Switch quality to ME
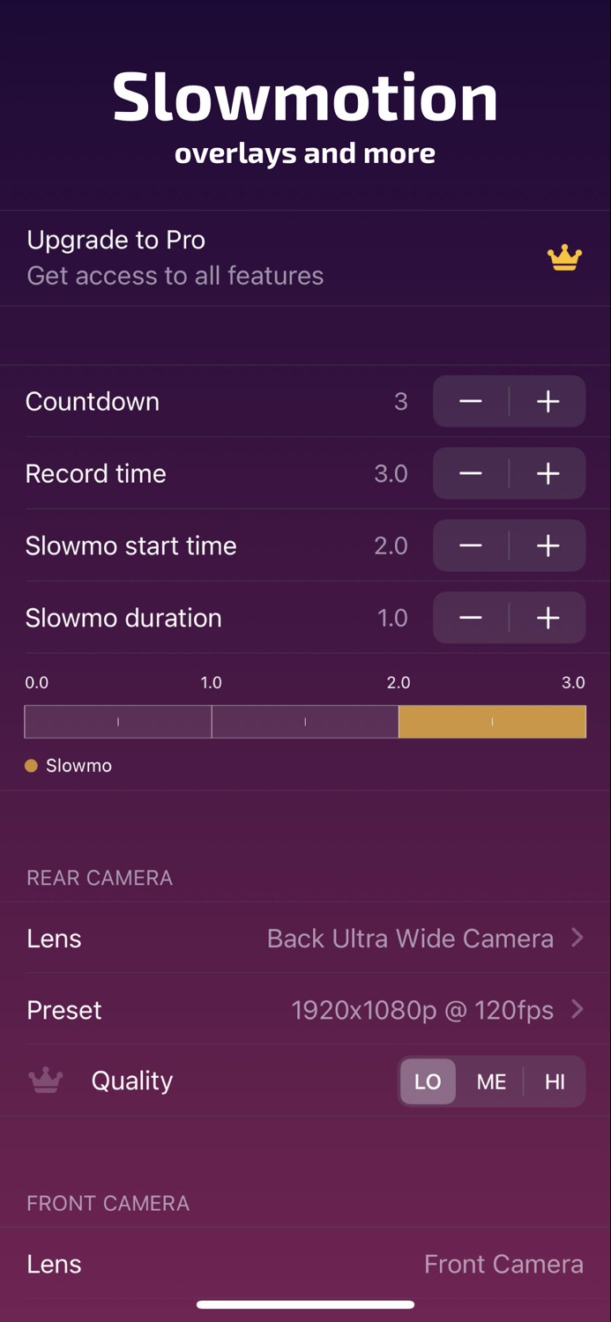Image resolution: width=611 pixels, height=1322 pixels. (491, 1081)
